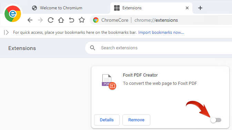232x130 pixels.
Task: Click the Extensions page heading
Action: 22,48
